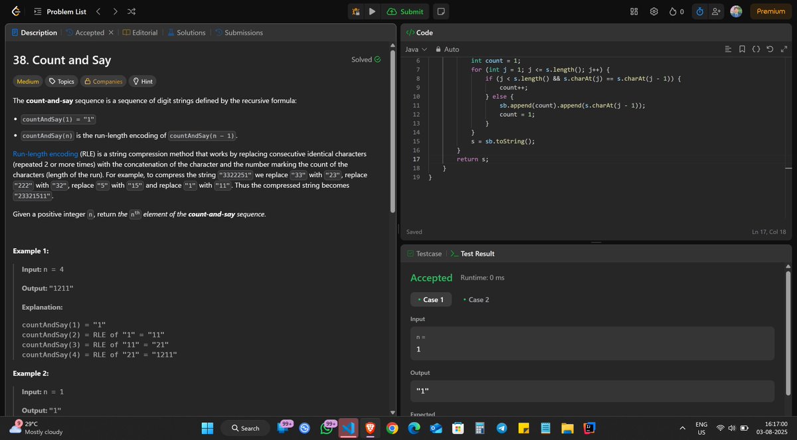Click the Ln 17, Col 18 status

click(x=769, y=232)
